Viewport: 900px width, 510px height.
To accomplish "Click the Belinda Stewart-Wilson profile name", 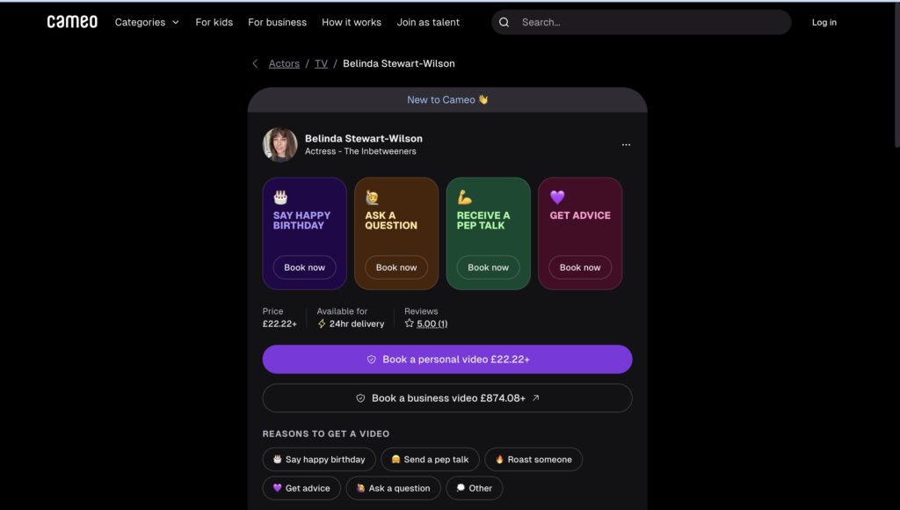I will (363, 138).
